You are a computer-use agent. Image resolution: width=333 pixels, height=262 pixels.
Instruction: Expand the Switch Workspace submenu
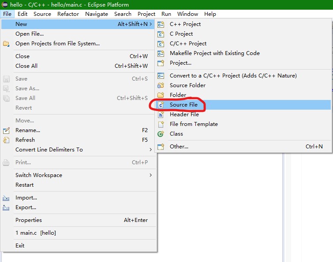[x=150, y=175]
